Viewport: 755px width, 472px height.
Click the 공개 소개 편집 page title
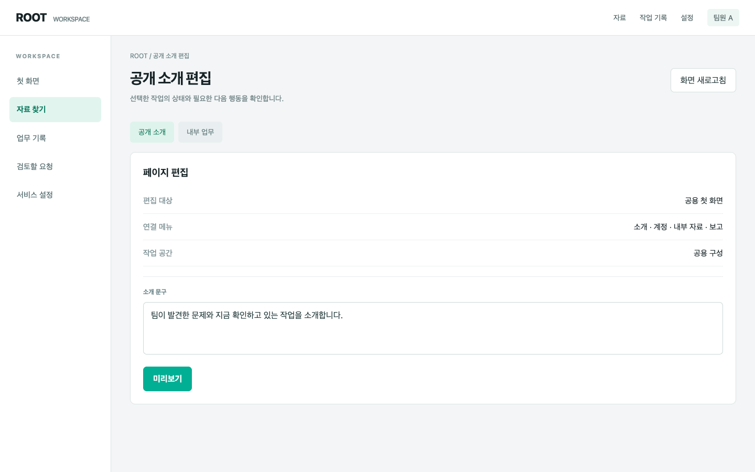tap(171, 78)
